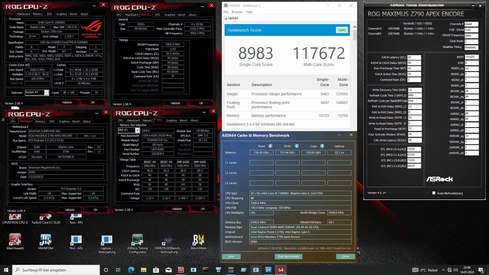The image size is (489, 275).
Task: Open the MemTweakIt desktop icon
Action: [x=15, y=242]
